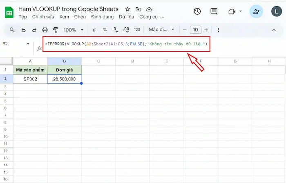Image resolution: width=286 pixels, height=183 pixels.
Task: Click the share people button
Action: click(256, 11)
